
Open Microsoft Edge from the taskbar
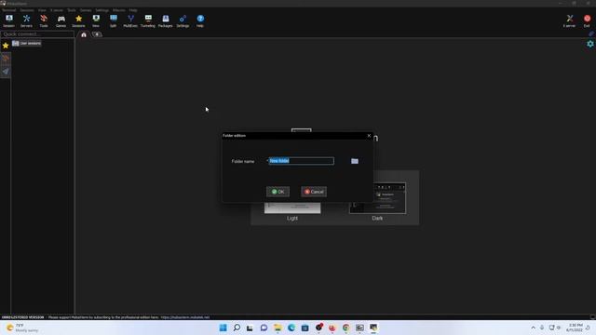pyautogui.click(x=291, y=328)
